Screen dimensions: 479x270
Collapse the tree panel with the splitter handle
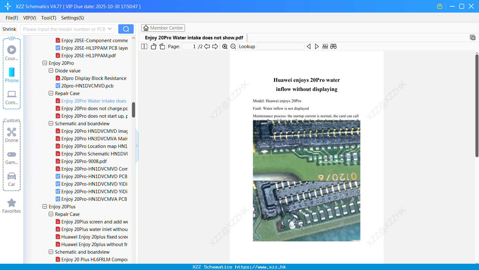coord(137,146)
